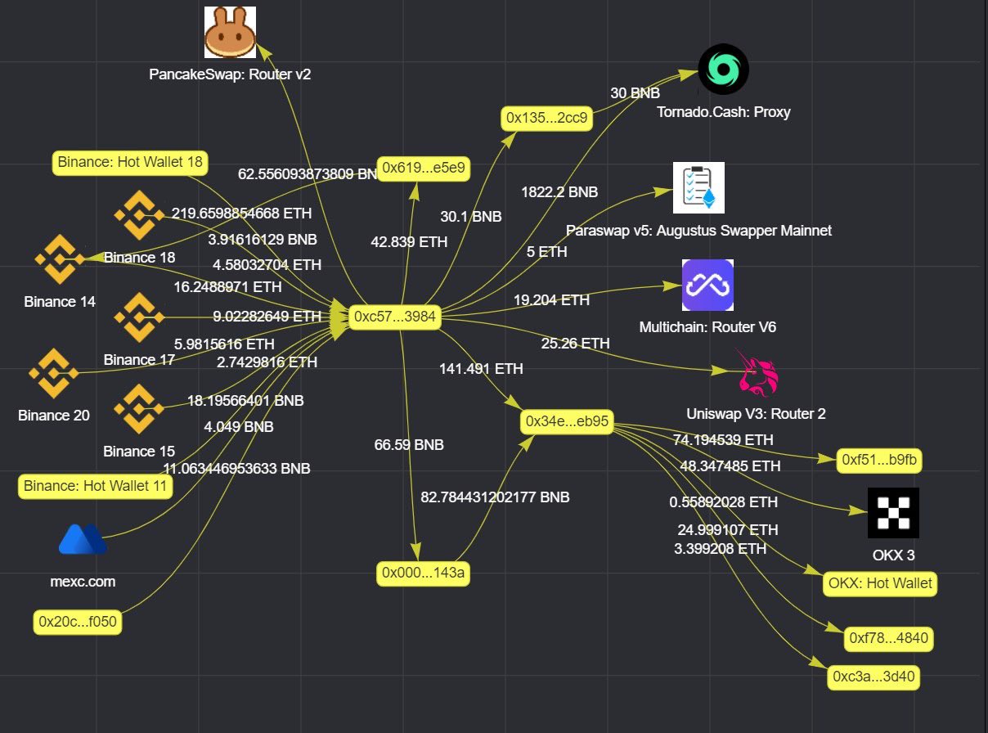This screenshot has width=988, height=733.
Task: Click the Binance 20 icon
Action: [x=53, y=373]
